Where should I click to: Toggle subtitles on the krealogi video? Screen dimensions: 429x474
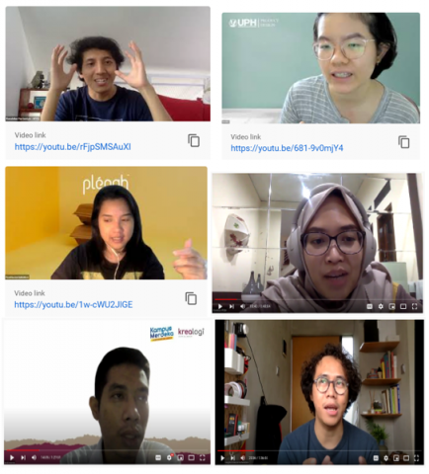pos(158,458)
